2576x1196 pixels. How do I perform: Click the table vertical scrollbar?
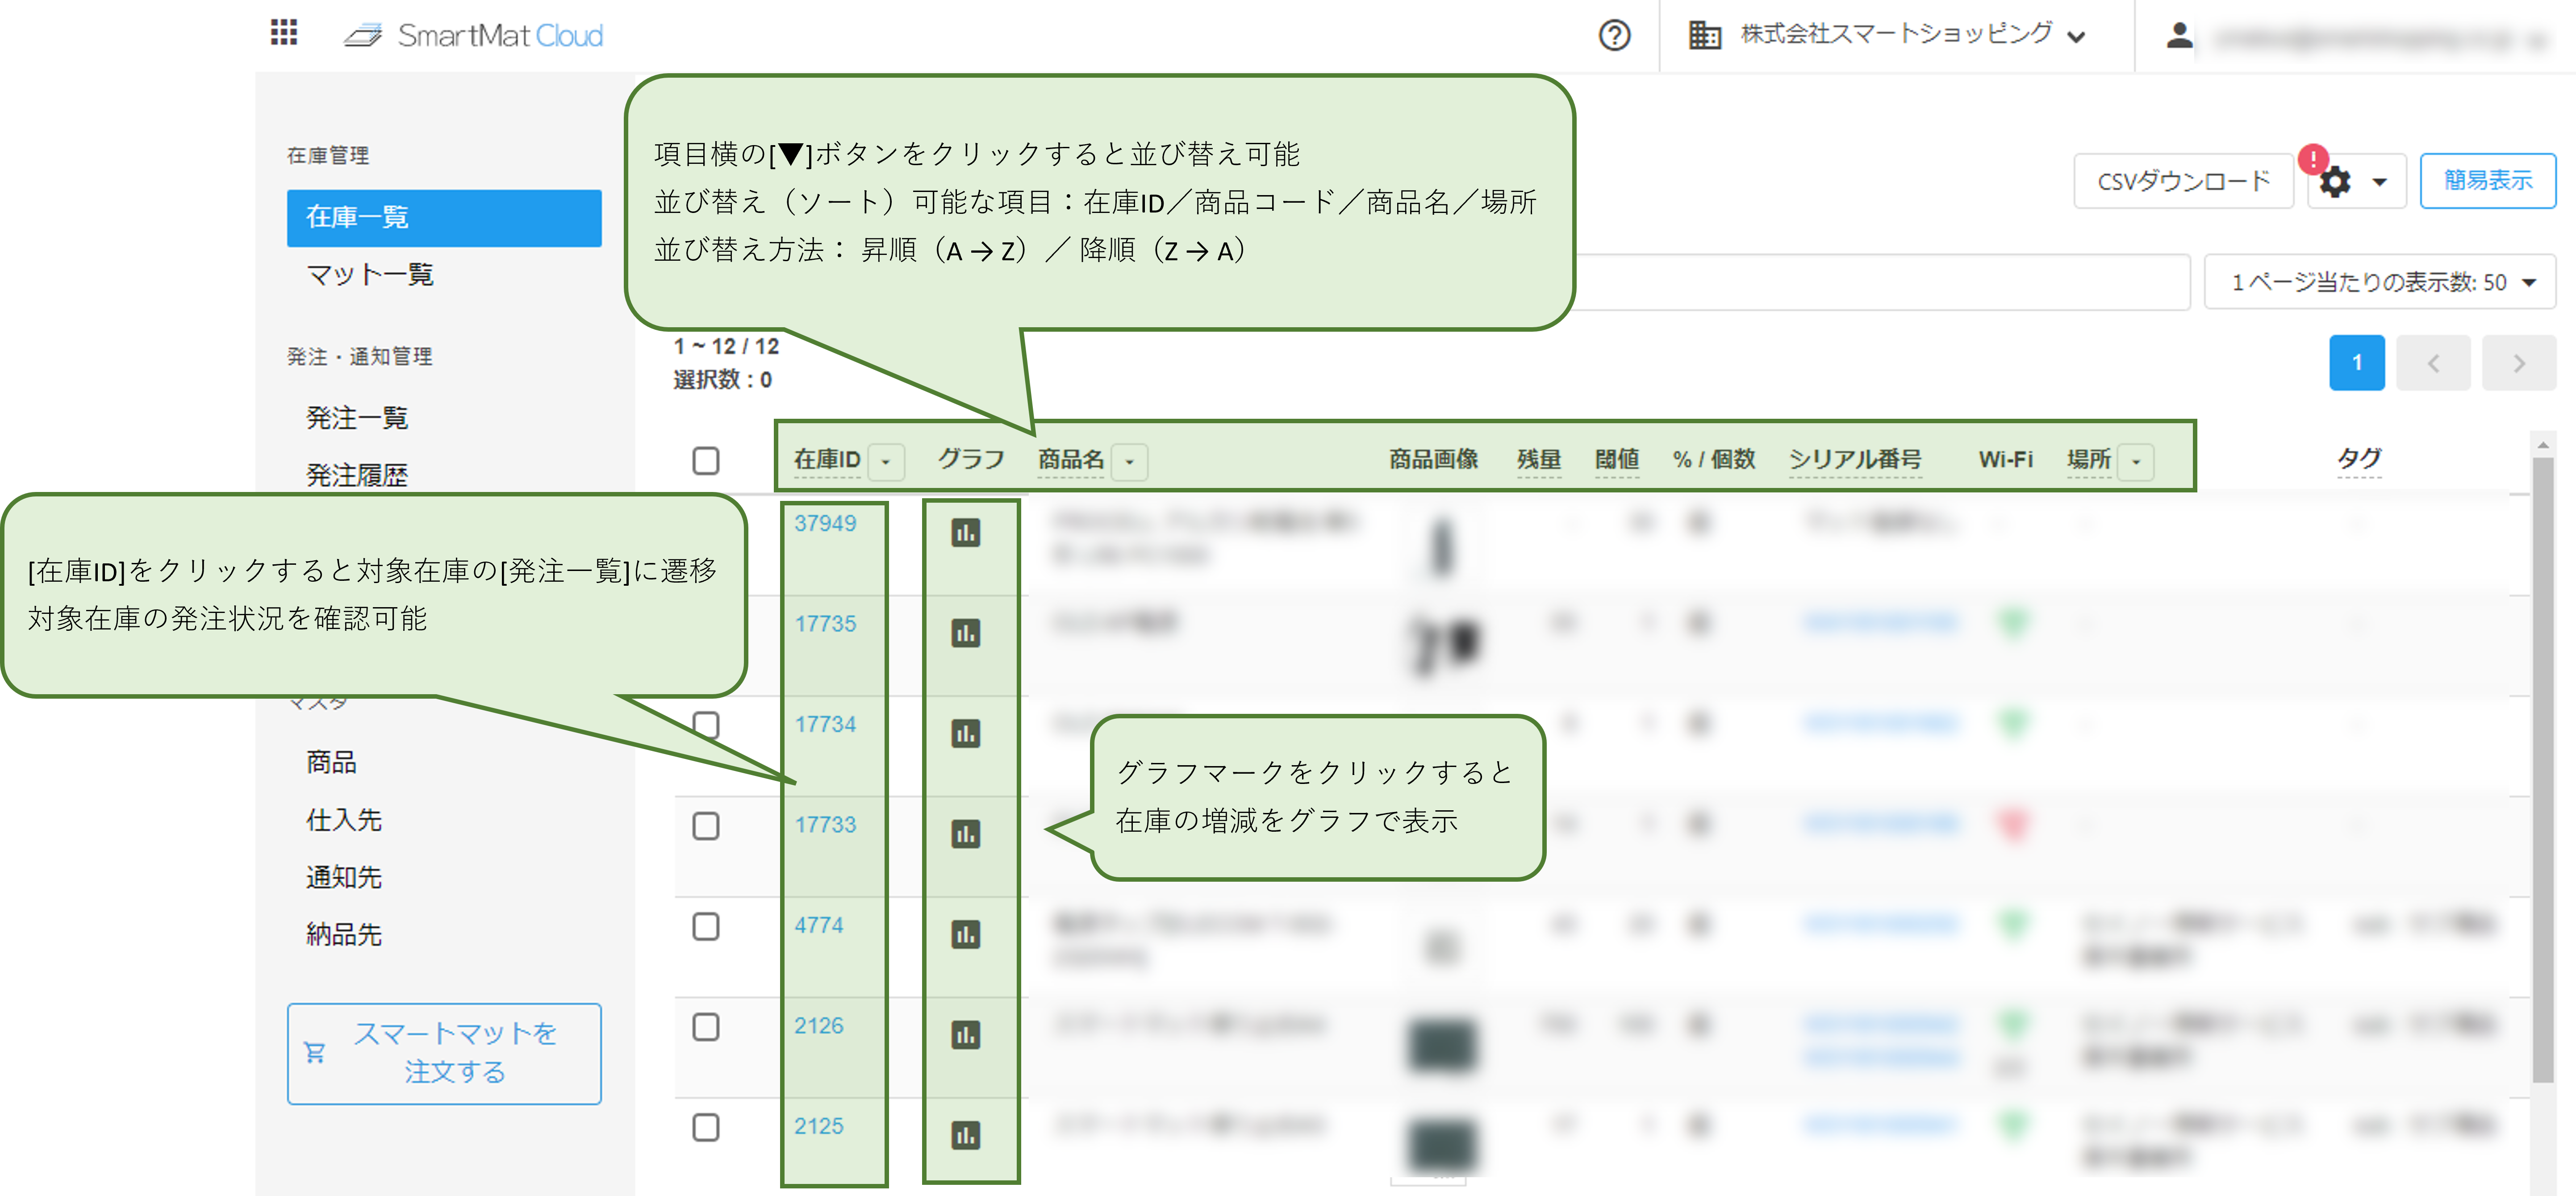[x=2544, y=770]
